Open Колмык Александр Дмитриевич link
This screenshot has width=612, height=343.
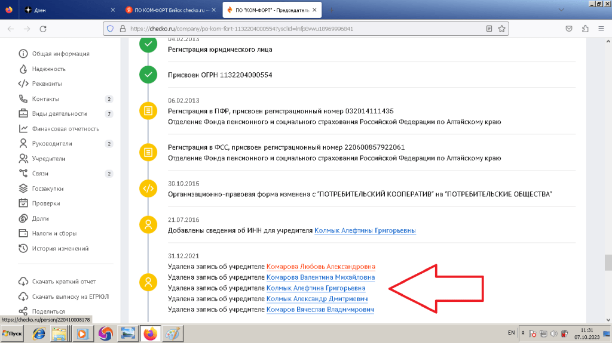[x=316, y=299]
